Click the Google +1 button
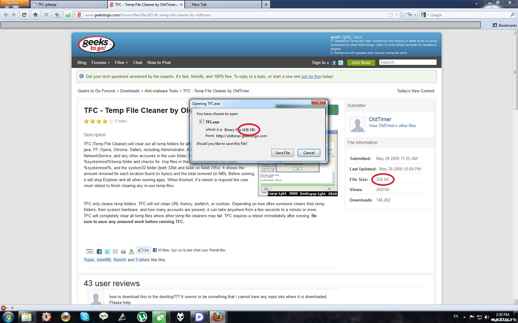518x323 pixels. pyautogui.click(x=90, y=252)
